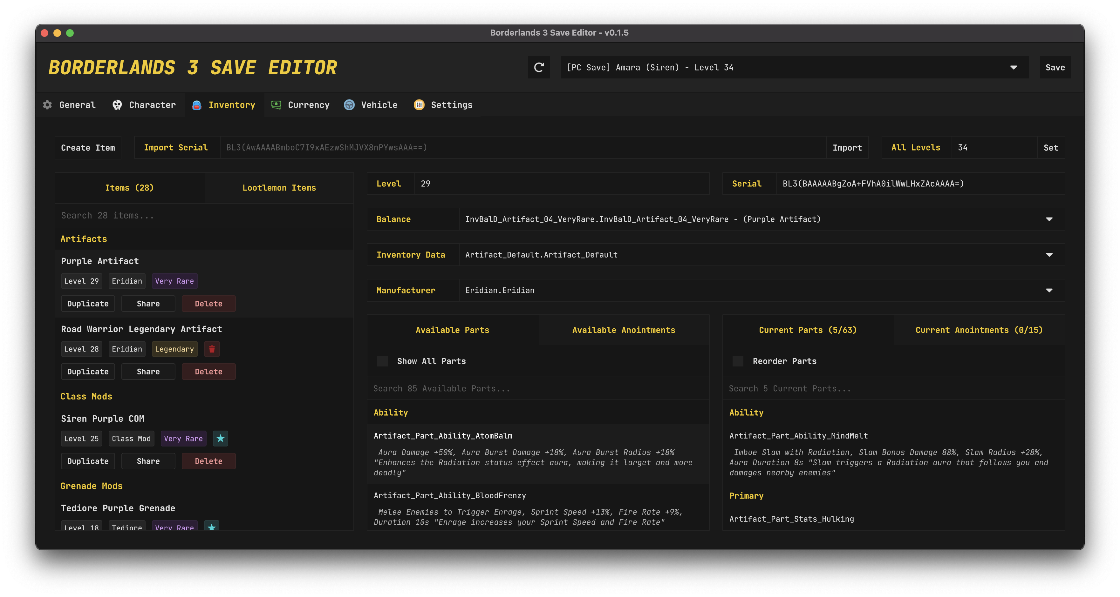Toggle Show All Parts checkbox

(x=382, y=361)
